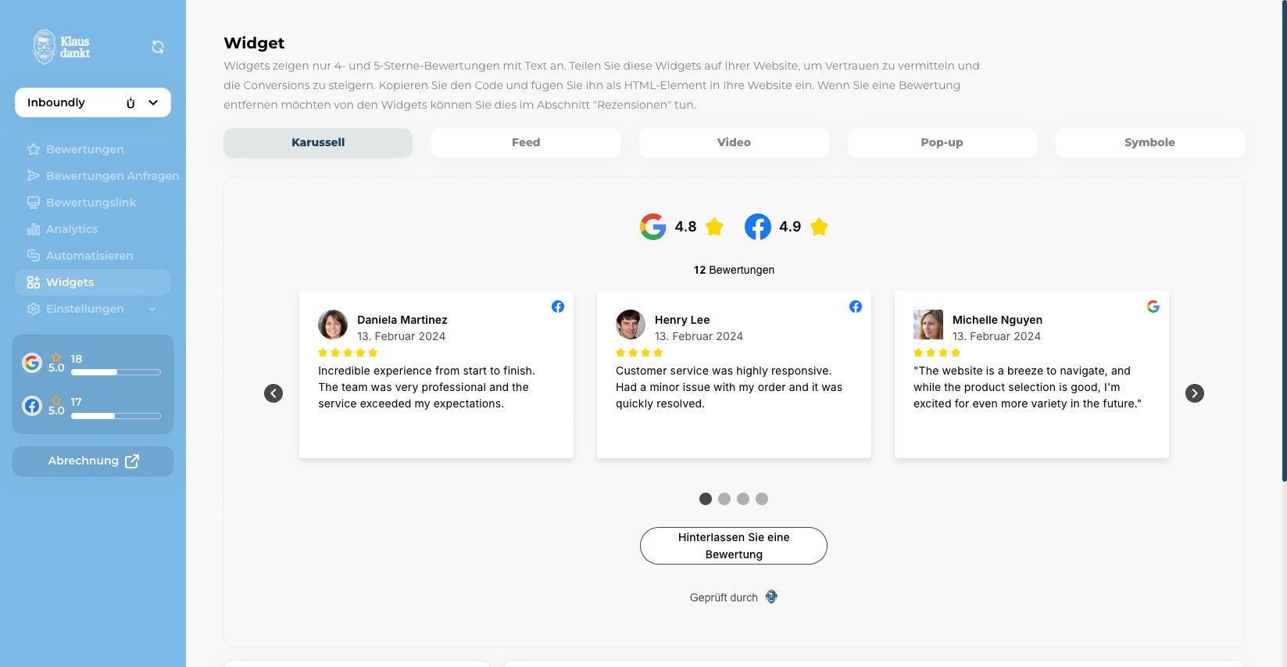Viewport: 1287px width, 667px height.
Task: Switch to the Video tab
Action: [734, 143]
